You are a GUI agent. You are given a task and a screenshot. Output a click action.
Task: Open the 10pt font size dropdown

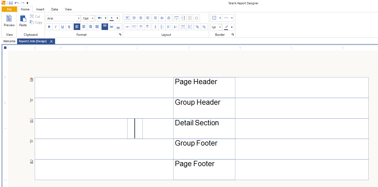click(92, 18)
